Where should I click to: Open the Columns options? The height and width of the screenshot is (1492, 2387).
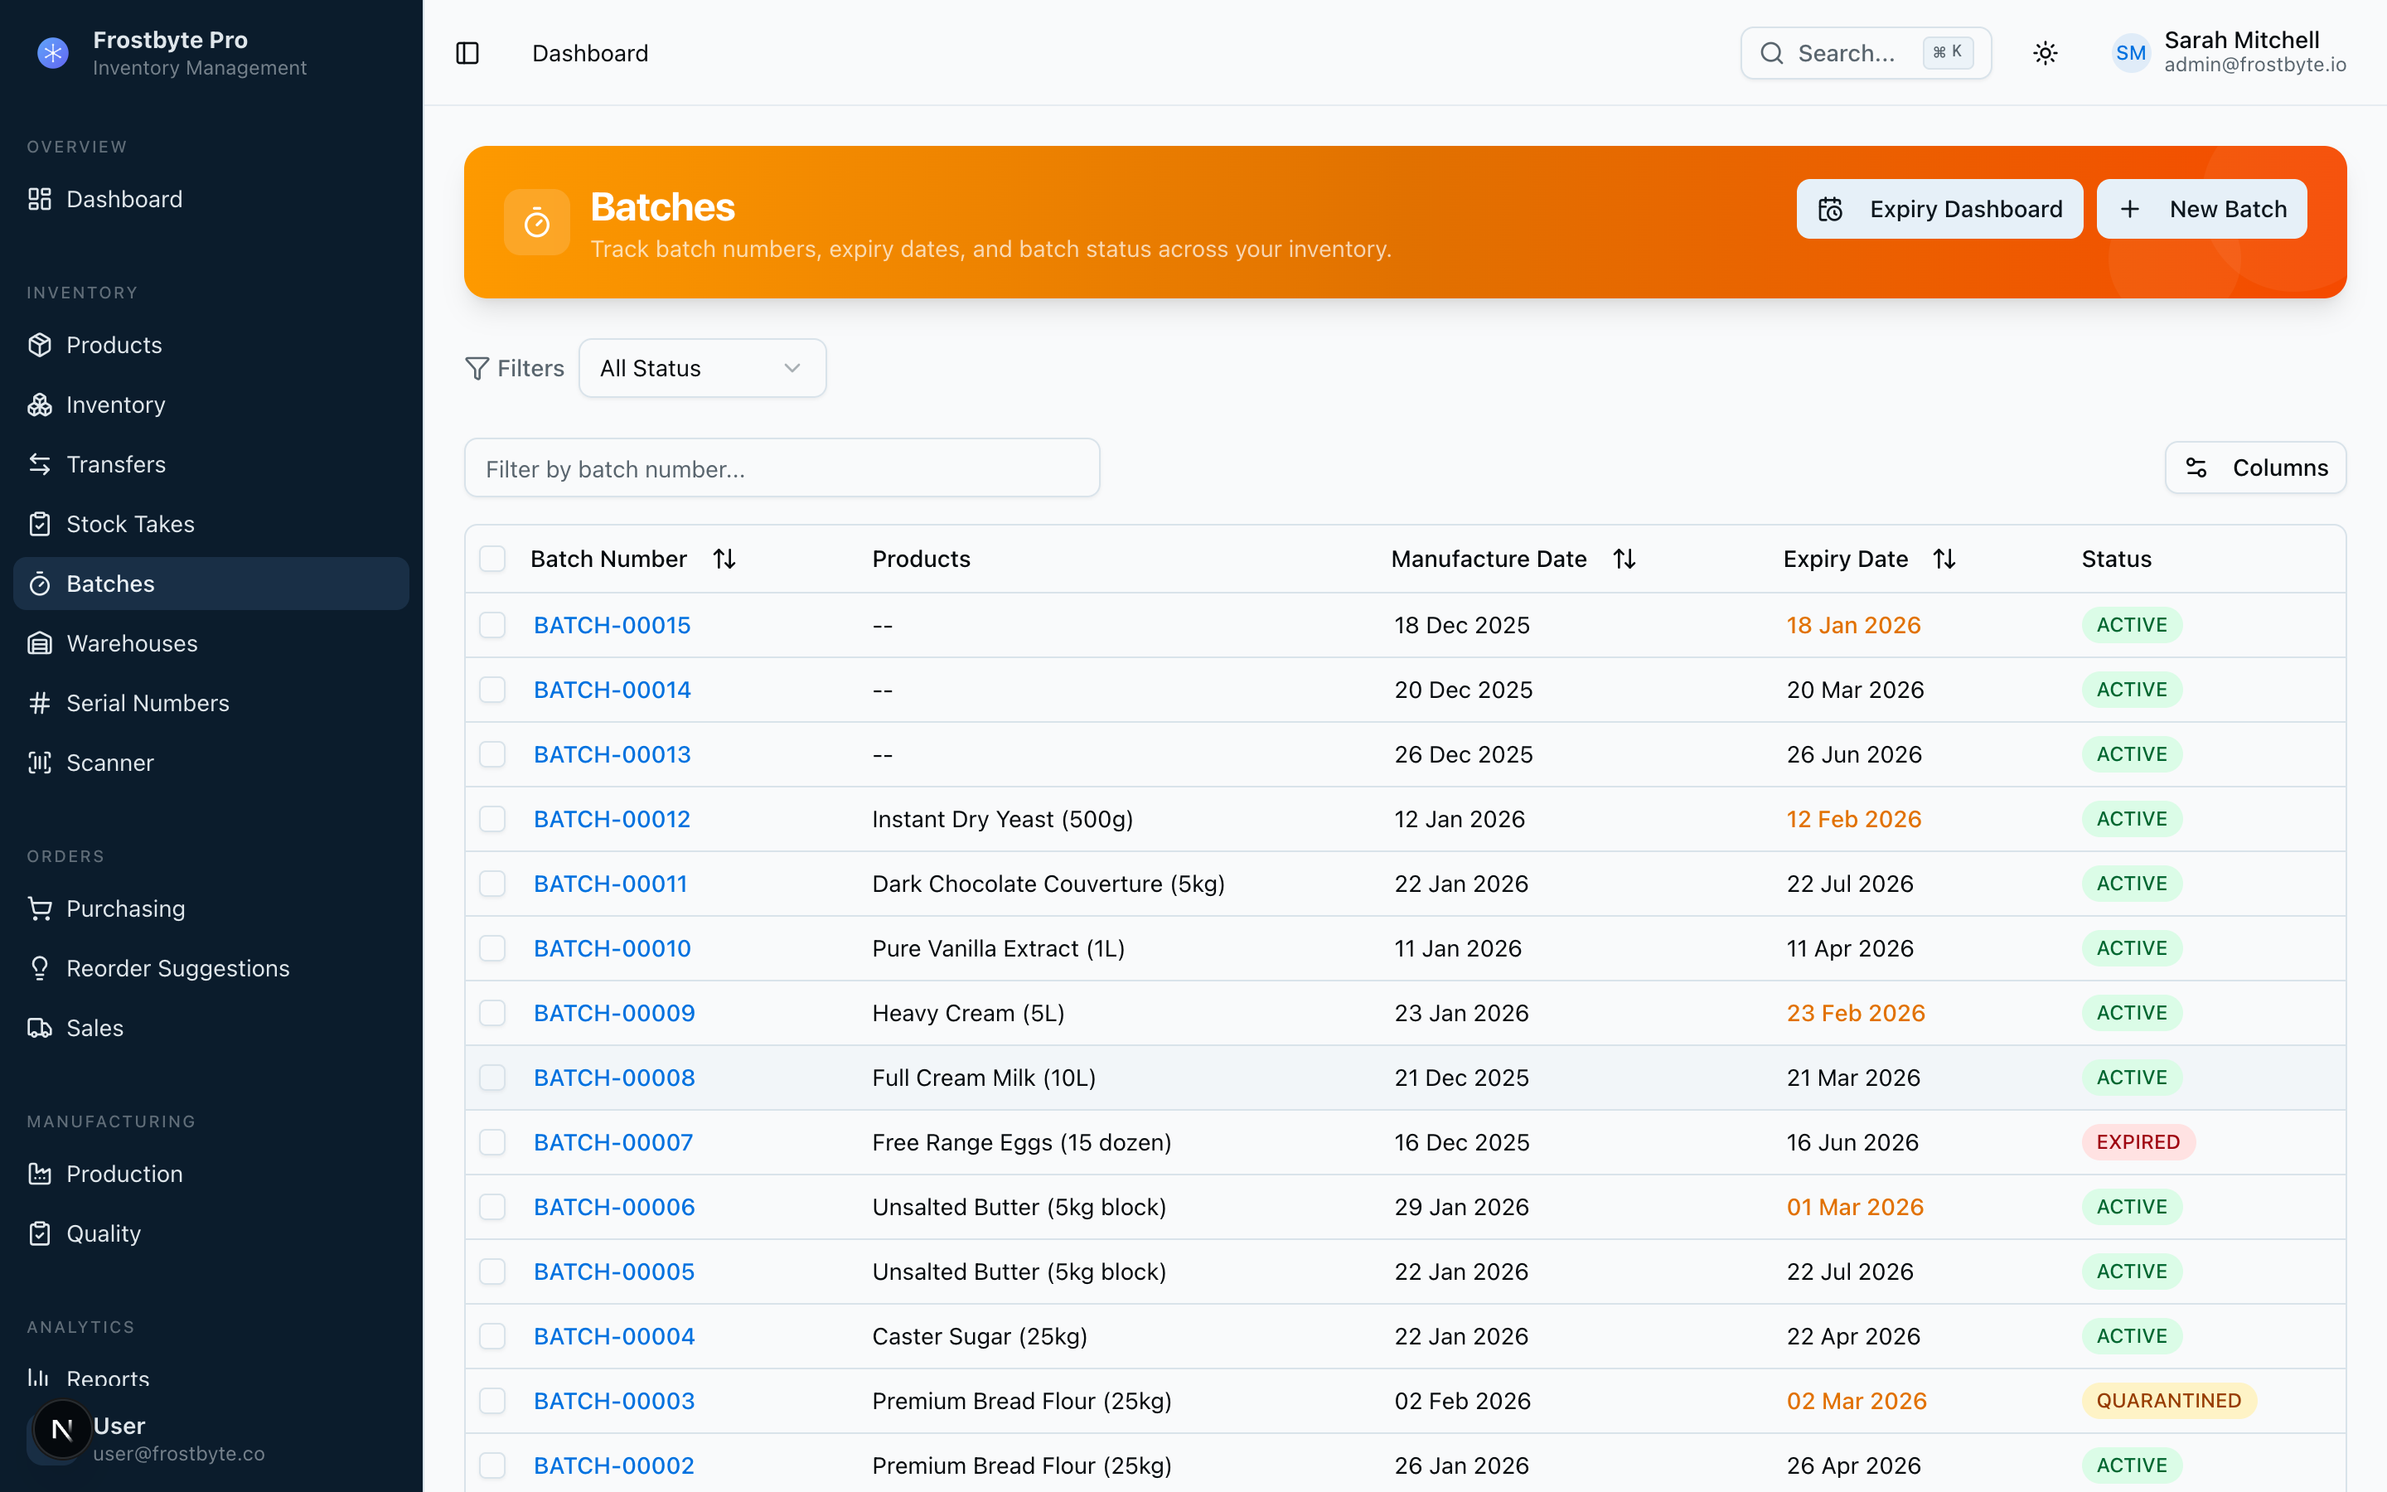click(2256, 467)
